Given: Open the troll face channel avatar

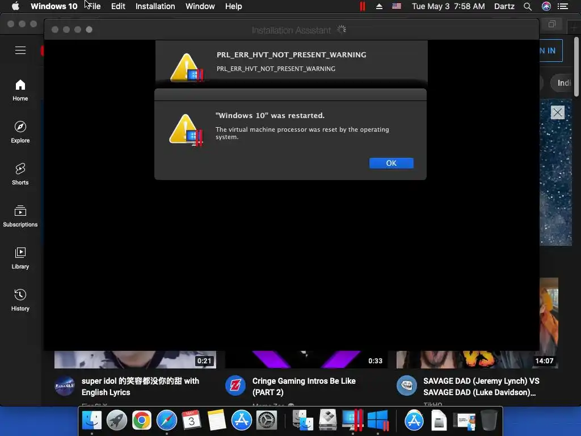Looking at the screenshot, I should (x=406, y=385).
